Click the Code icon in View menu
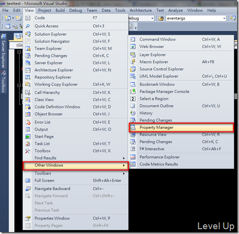 click(28, 18)
